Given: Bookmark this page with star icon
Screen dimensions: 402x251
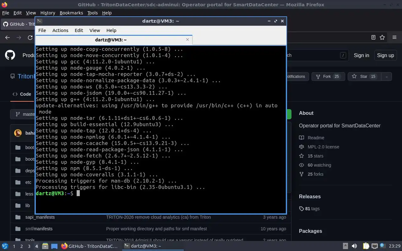Looking at the screenshot, I should [382, 37].
